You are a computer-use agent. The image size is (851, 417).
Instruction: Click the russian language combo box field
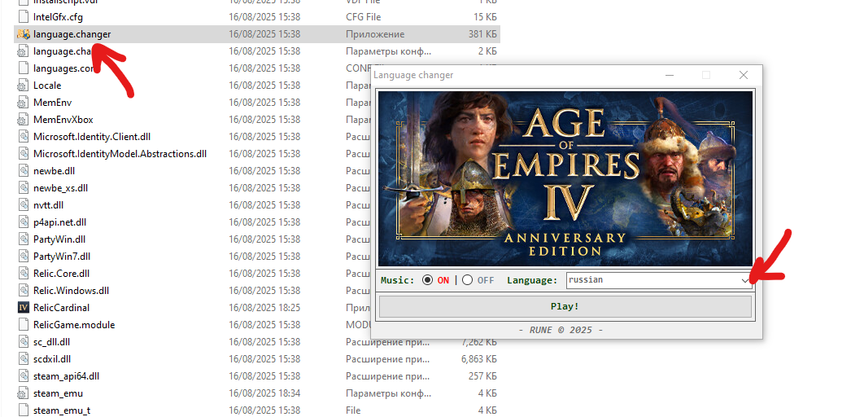click(x=651, y=280)
